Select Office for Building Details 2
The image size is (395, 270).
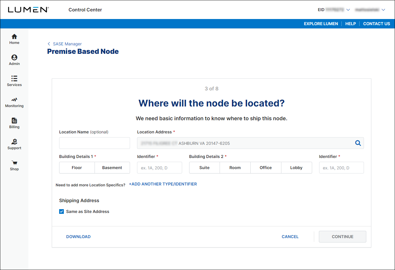[x=266, y=168]
